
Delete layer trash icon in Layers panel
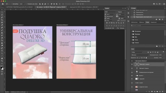click(x=163, y=92)
